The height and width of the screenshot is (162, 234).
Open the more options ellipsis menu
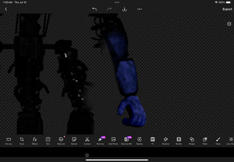pyautogui.click(x=139, y=9)
